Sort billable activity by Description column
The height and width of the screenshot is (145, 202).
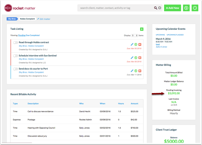[33, 104]
